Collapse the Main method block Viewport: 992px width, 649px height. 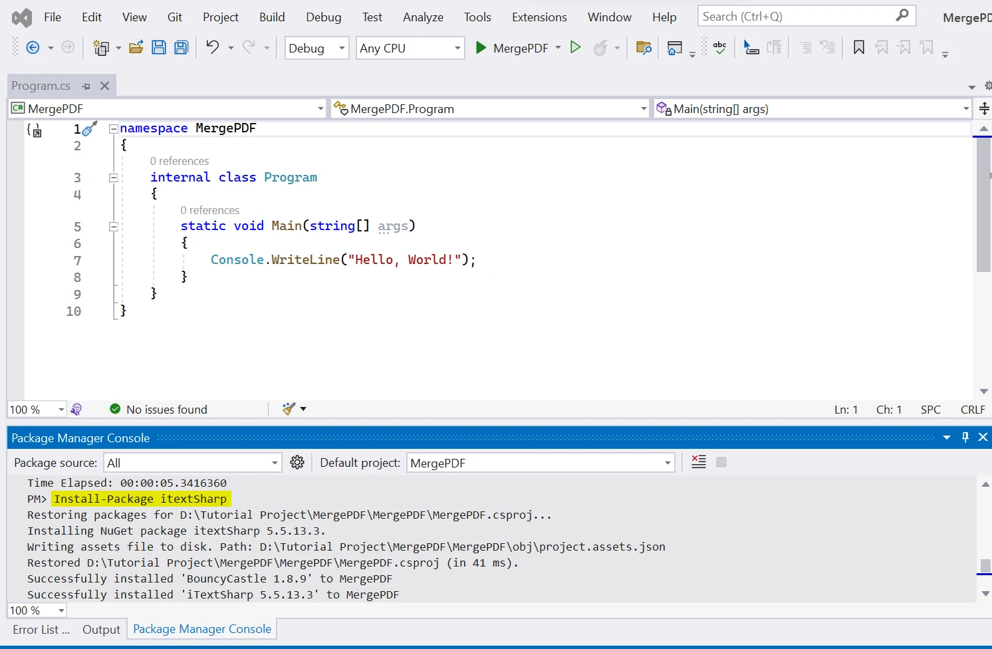pos(114,227)
